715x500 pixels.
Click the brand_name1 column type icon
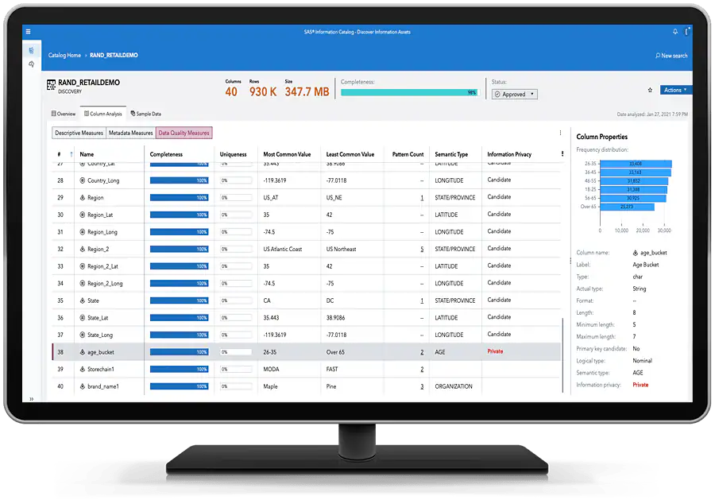(x=83, y=386)
